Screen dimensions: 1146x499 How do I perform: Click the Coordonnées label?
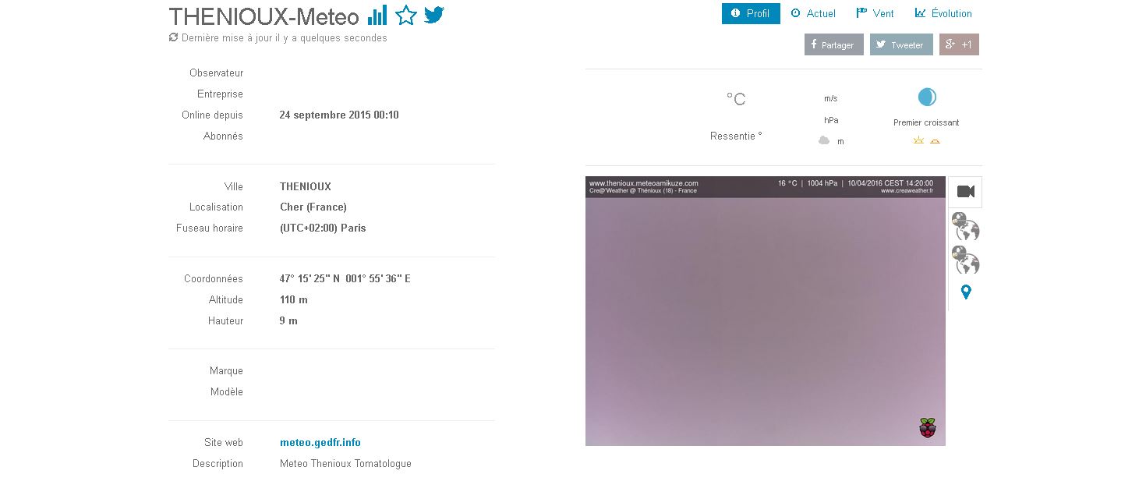[x=214, y=278]
